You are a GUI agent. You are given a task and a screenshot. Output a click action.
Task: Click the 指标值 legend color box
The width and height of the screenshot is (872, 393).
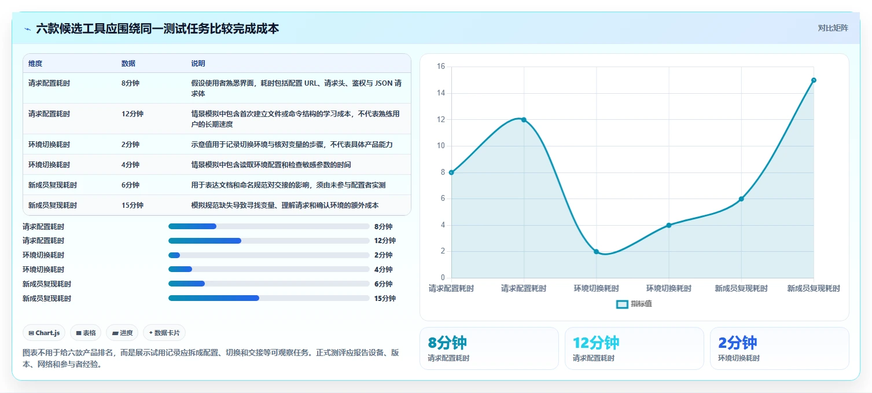[622, 304]
